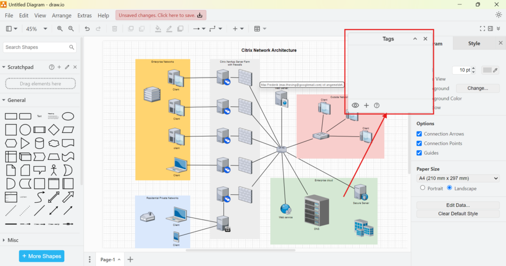Open the Extras menu
This screenshot has height=266, width=506.
(84, 15)
